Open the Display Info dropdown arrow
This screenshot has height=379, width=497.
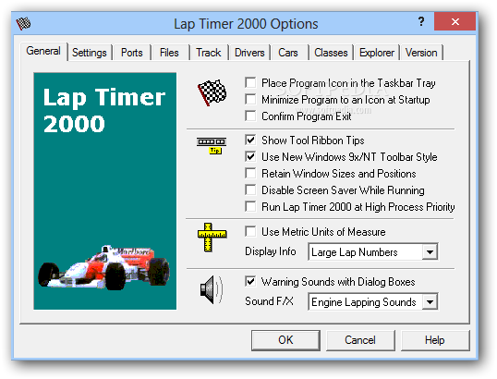pos(430,252)
